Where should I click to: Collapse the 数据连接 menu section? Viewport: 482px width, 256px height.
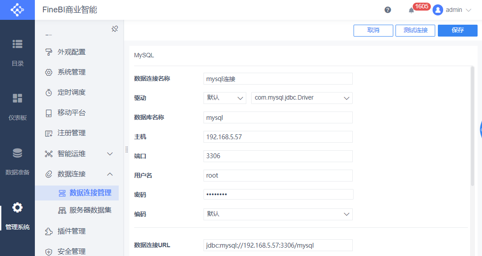tap(110, 174)
